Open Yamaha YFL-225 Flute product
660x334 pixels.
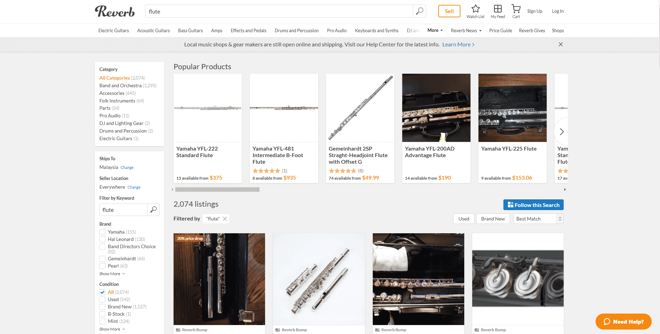(512, 128)
